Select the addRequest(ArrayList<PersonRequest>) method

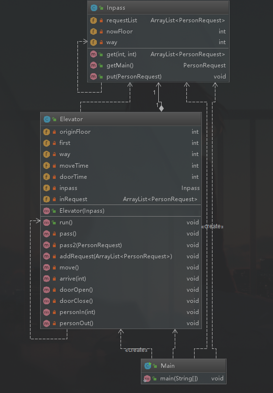(x=116, y=256)
